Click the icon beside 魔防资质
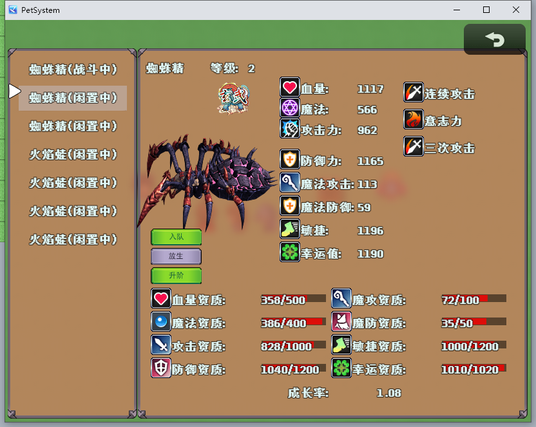Image resolution: width=536 pixels, height=427 pixels. point(341,322)
